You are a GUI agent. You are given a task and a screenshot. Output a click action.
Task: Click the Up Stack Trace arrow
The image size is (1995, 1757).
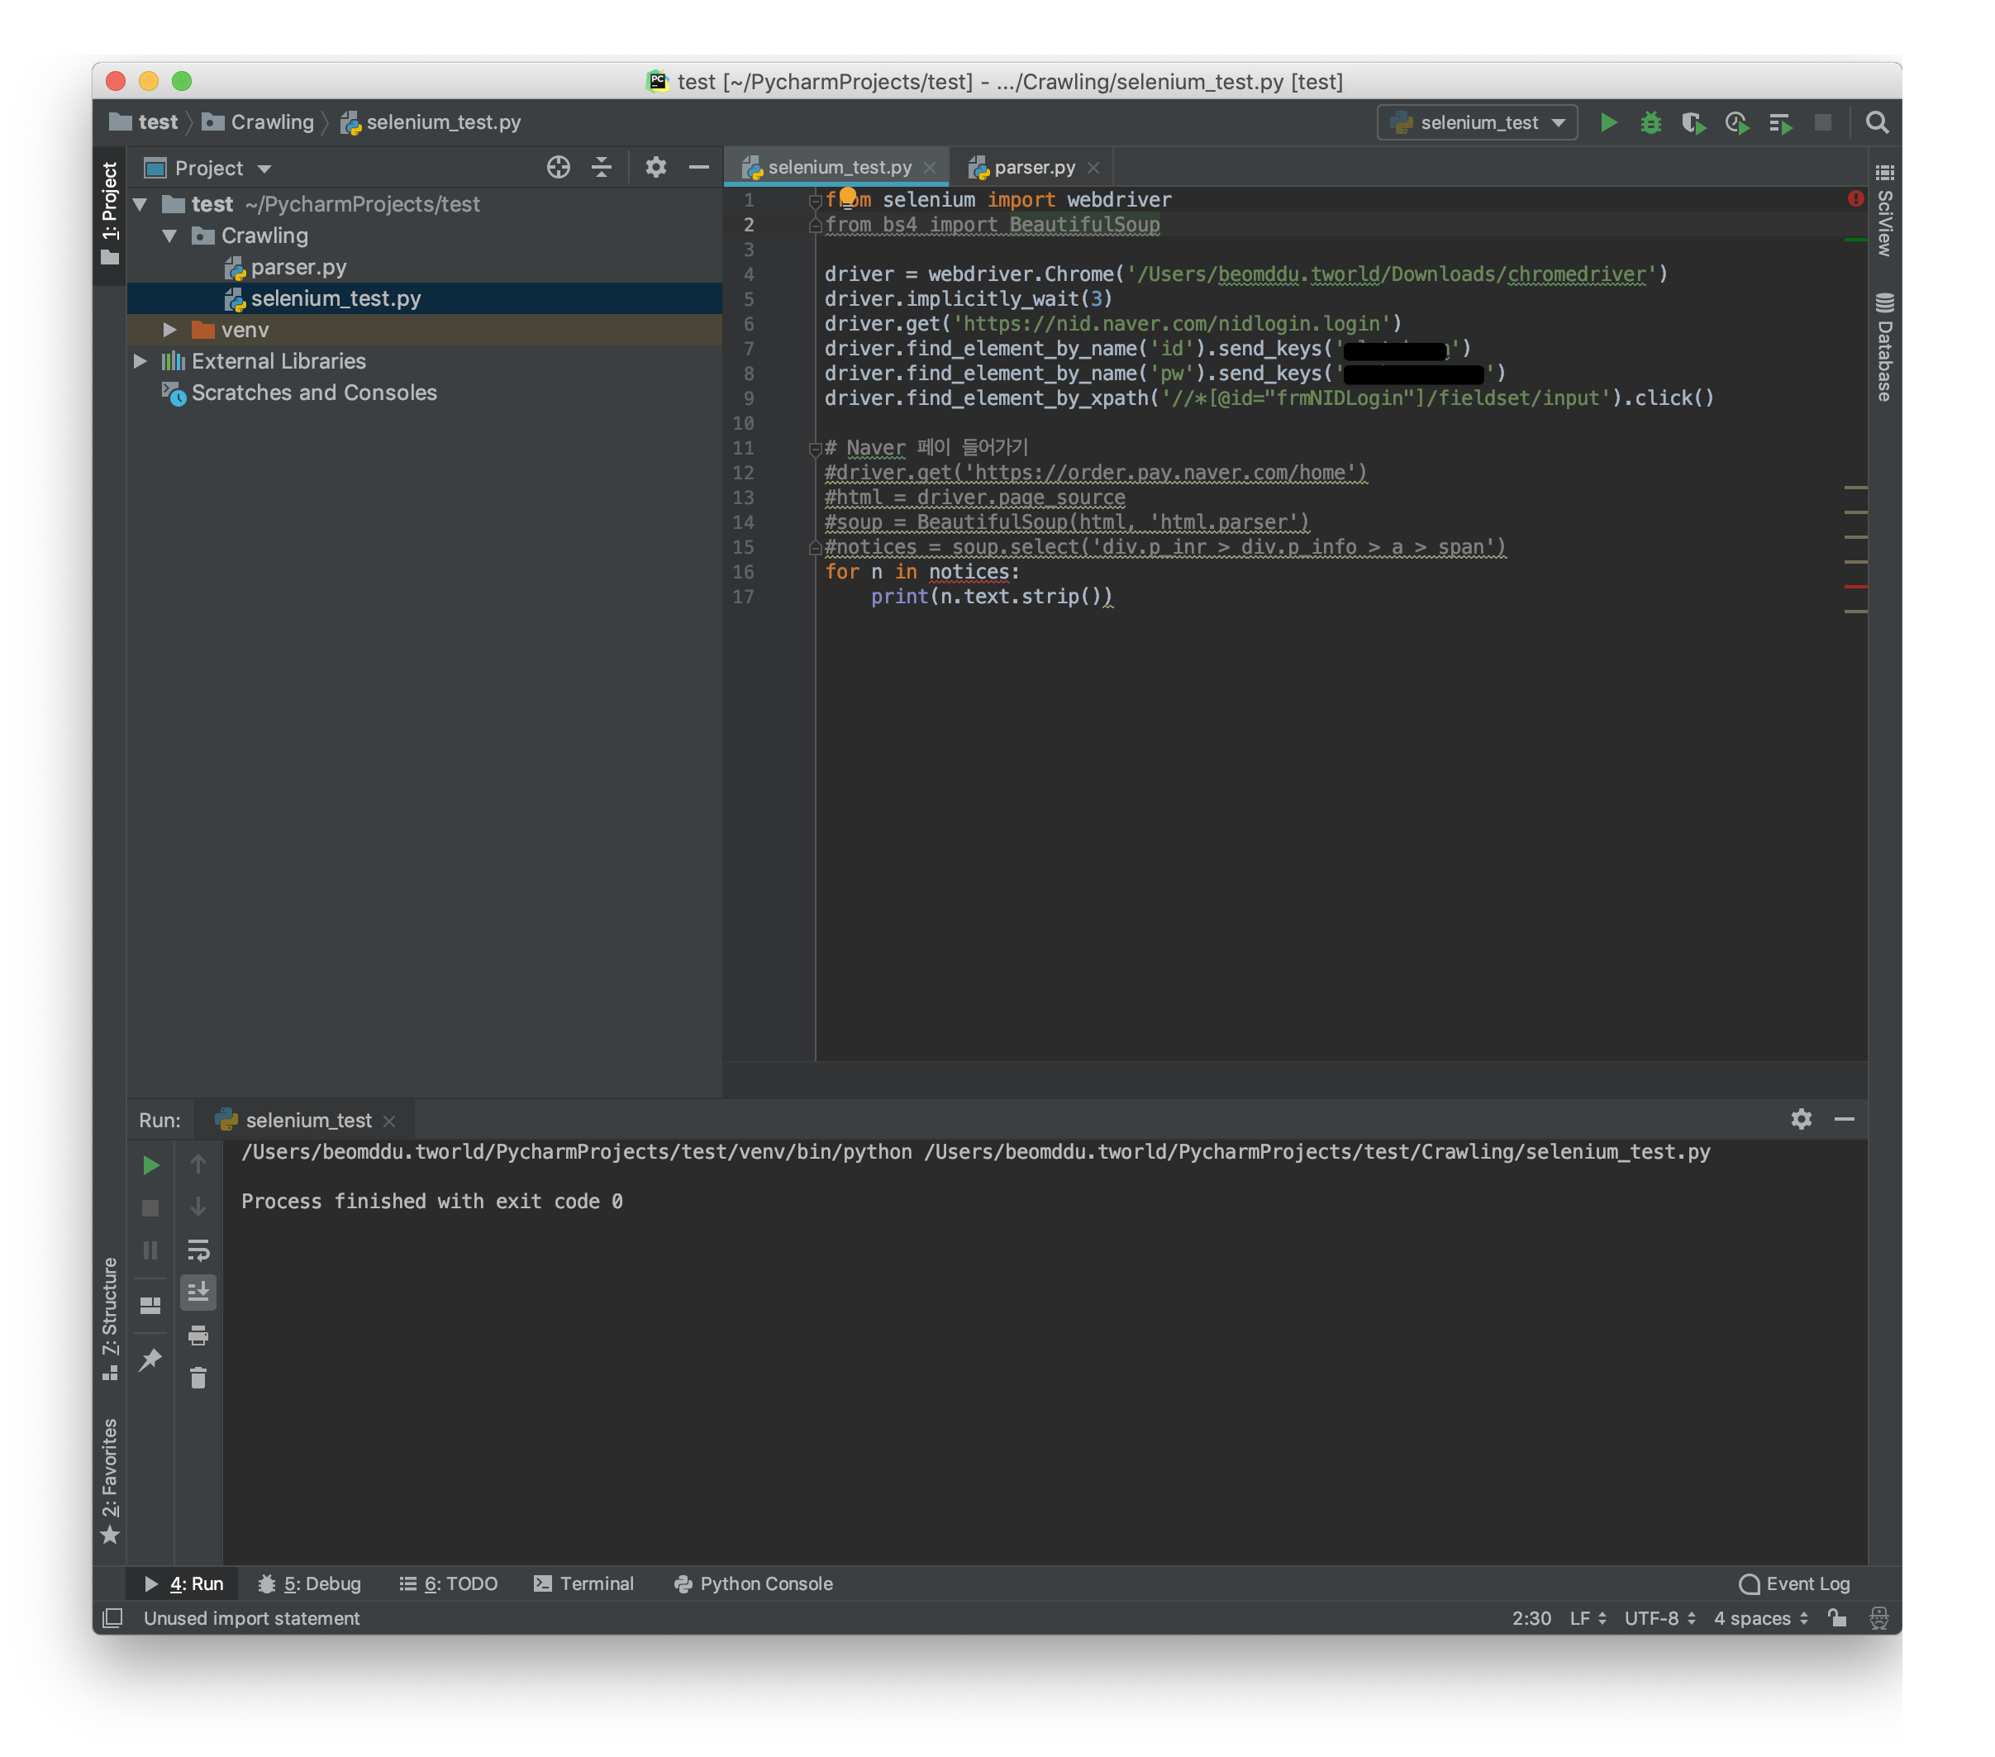[x=198, y=1164]
